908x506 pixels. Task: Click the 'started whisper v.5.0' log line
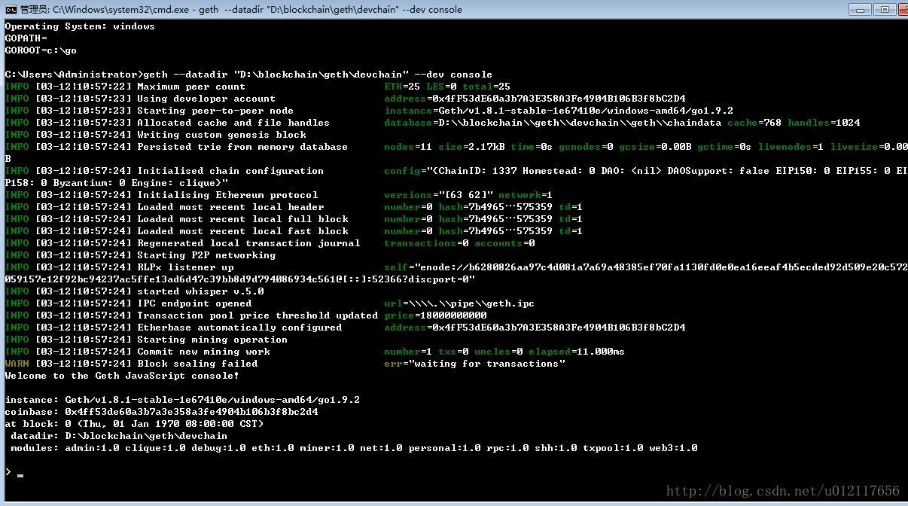(134, 291)
